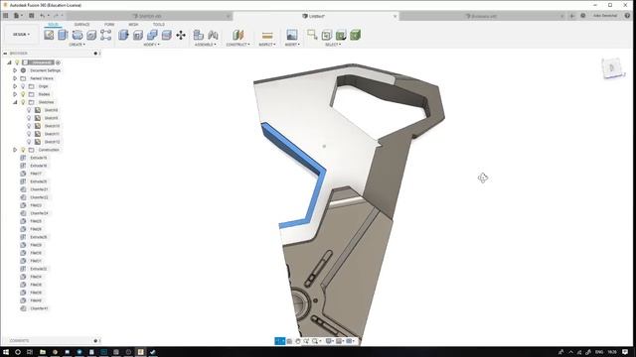Select the Press Pull tool
Image resolution: width=636 pixels, height=357 pixels.
click(x=123, y=35)
